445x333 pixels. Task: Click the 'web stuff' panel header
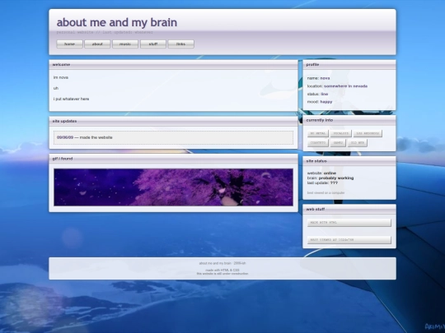coord(349,209)
